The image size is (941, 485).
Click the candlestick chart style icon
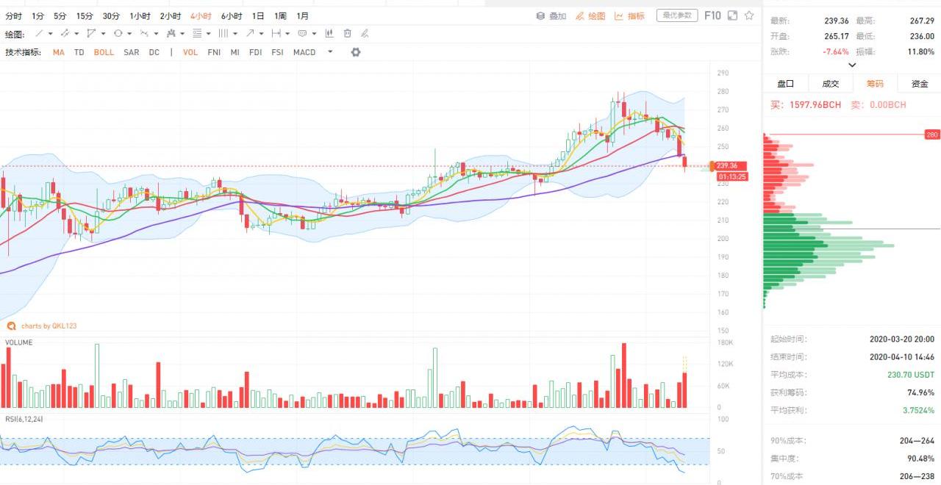pos(329,34)
